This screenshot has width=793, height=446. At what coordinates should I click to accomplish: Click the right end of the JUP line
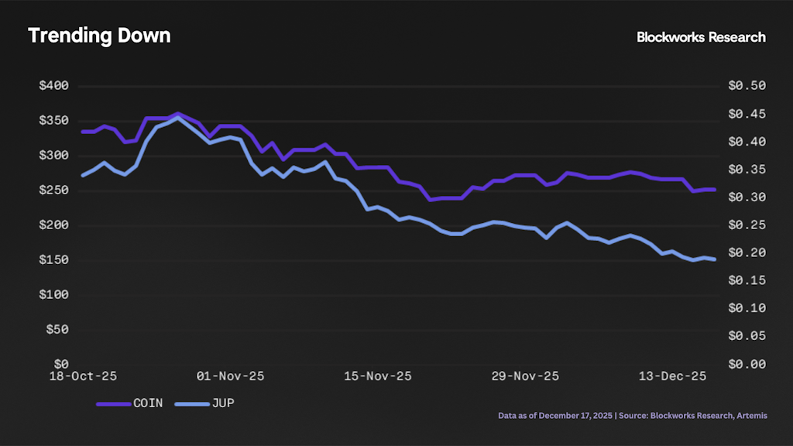click(714, 259)
